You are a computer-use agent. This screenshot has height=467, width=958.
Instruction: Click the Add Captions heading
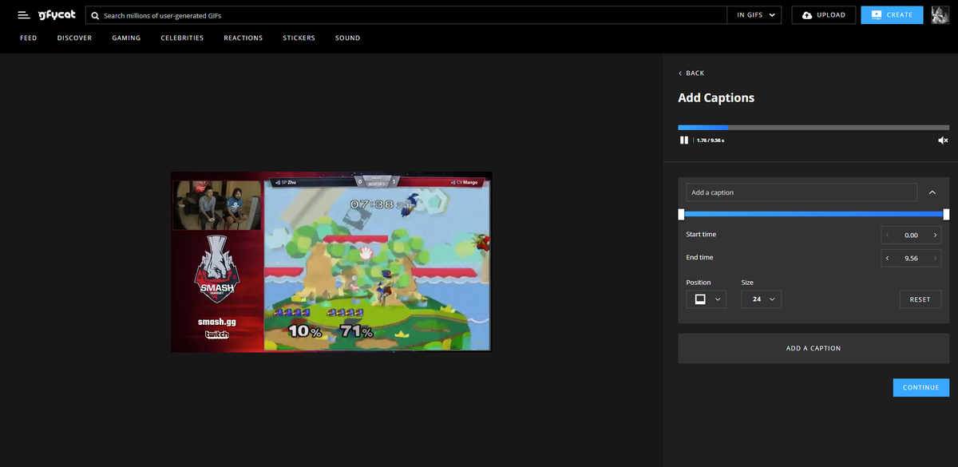click(716, 98)
